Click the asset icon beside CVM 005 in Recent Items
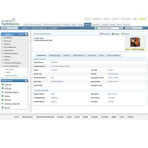 [3, 84]
